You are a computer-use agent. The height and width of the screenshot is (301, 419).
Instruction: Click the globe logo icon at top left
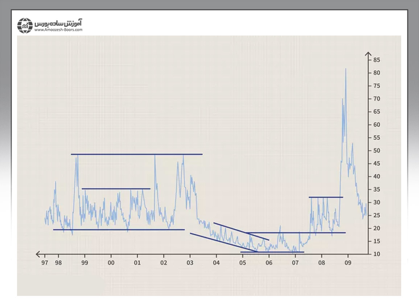point(25,25)
